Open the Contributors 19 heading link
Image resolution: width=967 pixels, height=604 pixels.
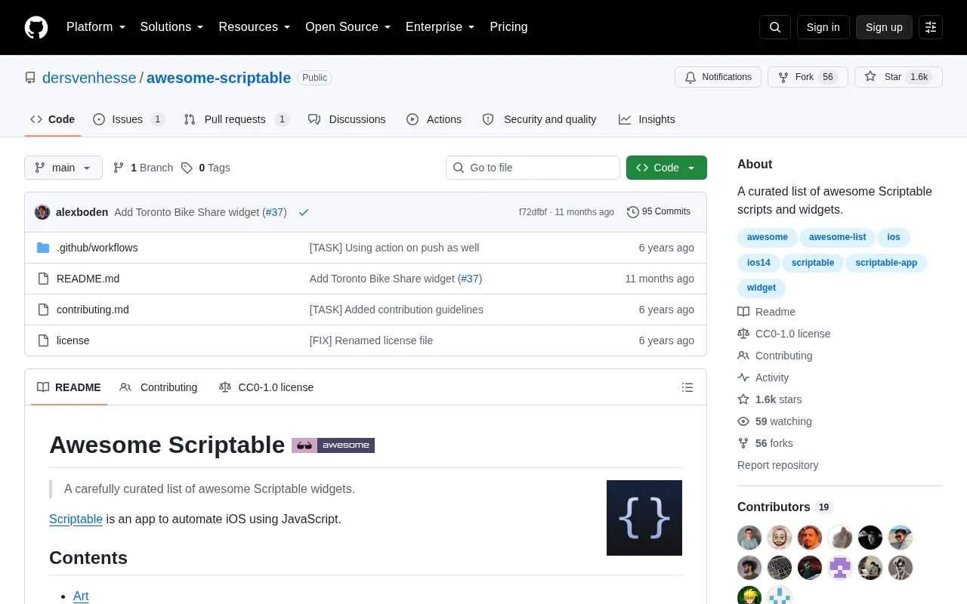pos(785,507)
